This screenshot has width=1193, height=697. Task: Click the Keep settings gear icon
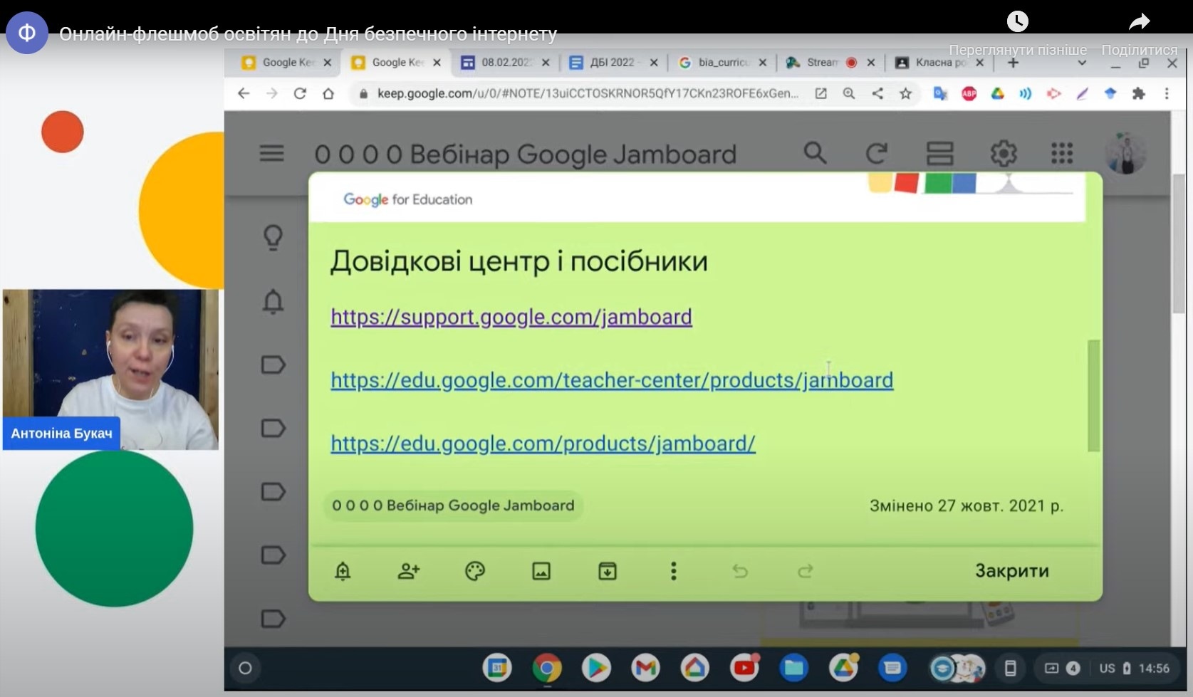(1003, 153)
